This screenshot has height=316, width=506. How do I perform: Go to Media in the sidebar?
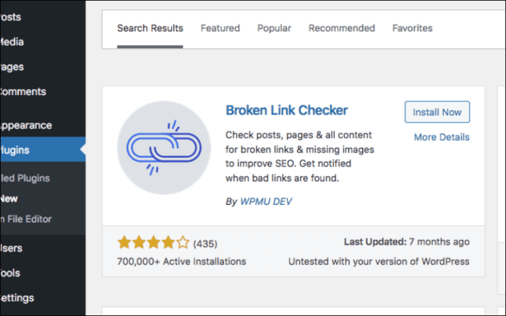(x=12, y=41)
